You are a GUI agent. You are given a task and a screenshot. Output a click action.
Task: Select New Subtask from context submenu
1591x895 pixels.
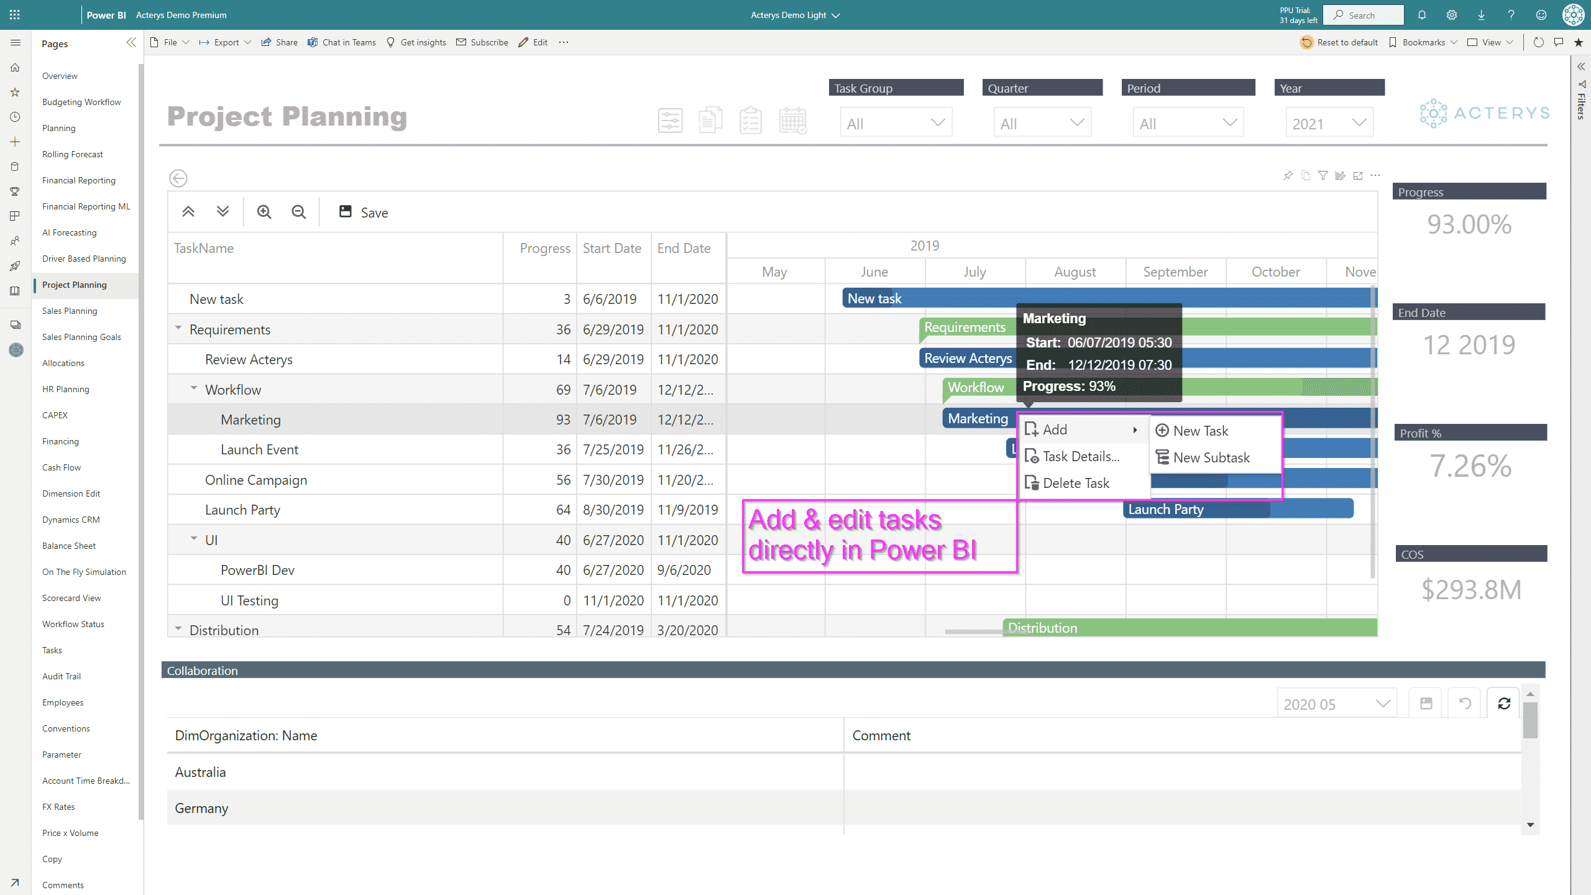point(1211,458)
